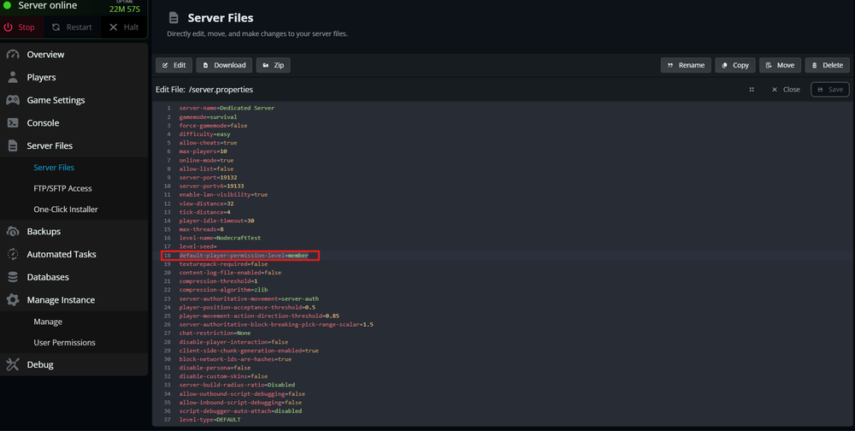Collapse the Manage Instance section
The width and height of the screenshot is (855, 431).
60,300
